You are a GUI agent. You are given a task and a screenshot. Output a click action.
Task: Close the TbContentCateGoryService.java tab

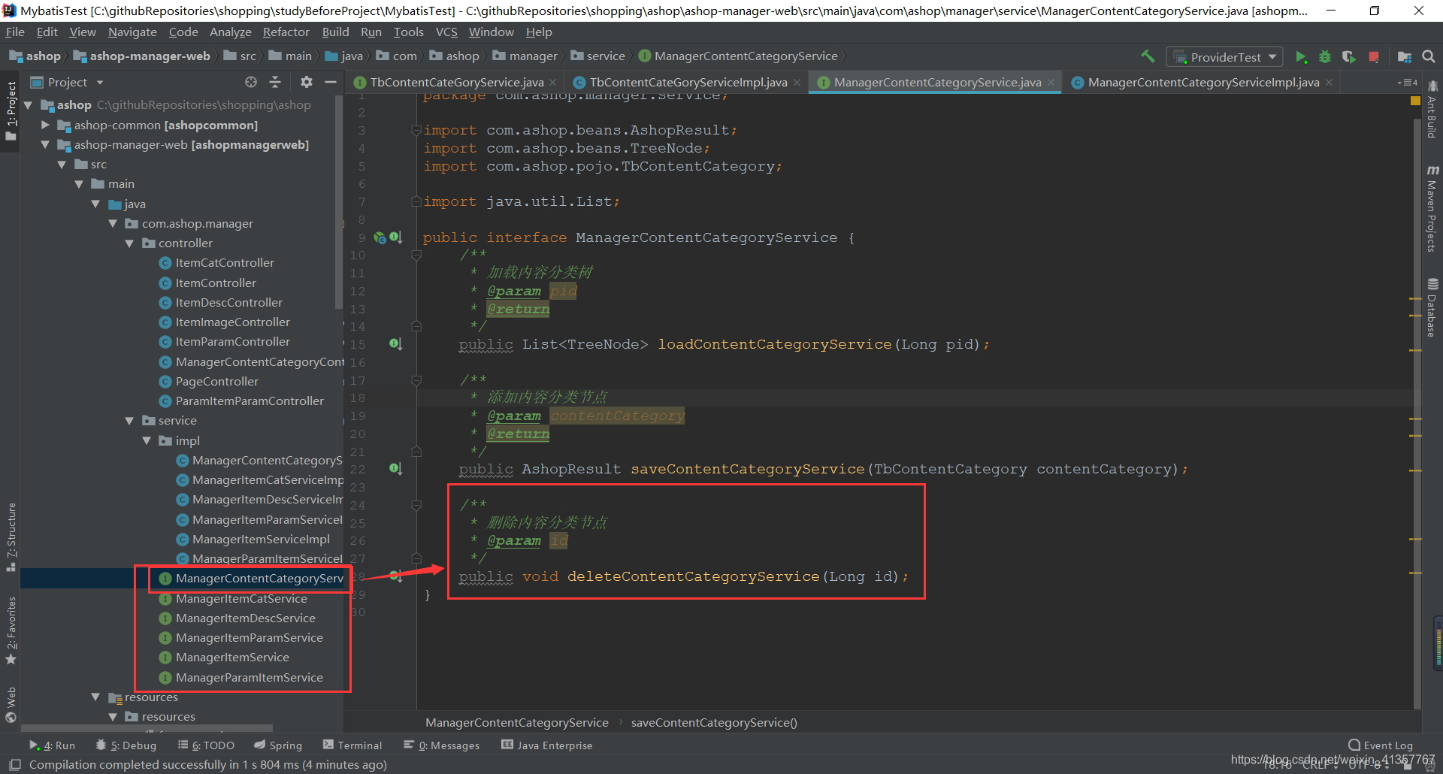[553, 83]
